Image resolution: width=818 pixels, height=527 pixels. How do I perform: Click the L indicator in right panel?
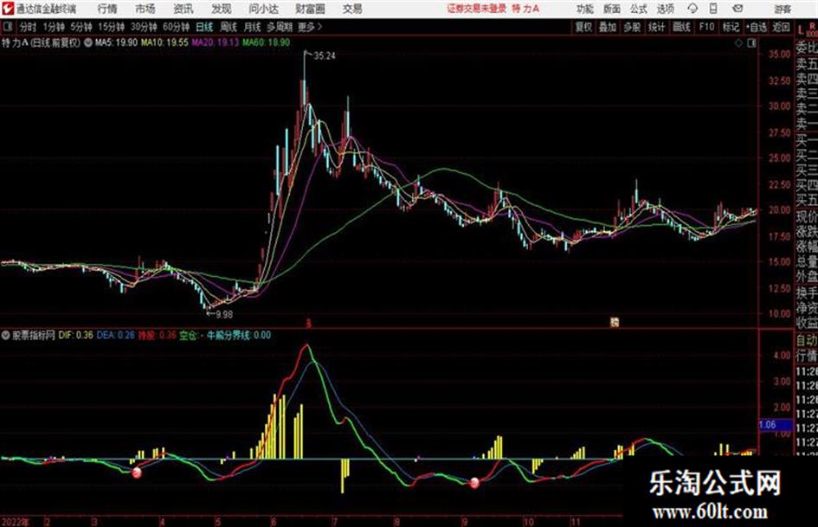801,29
